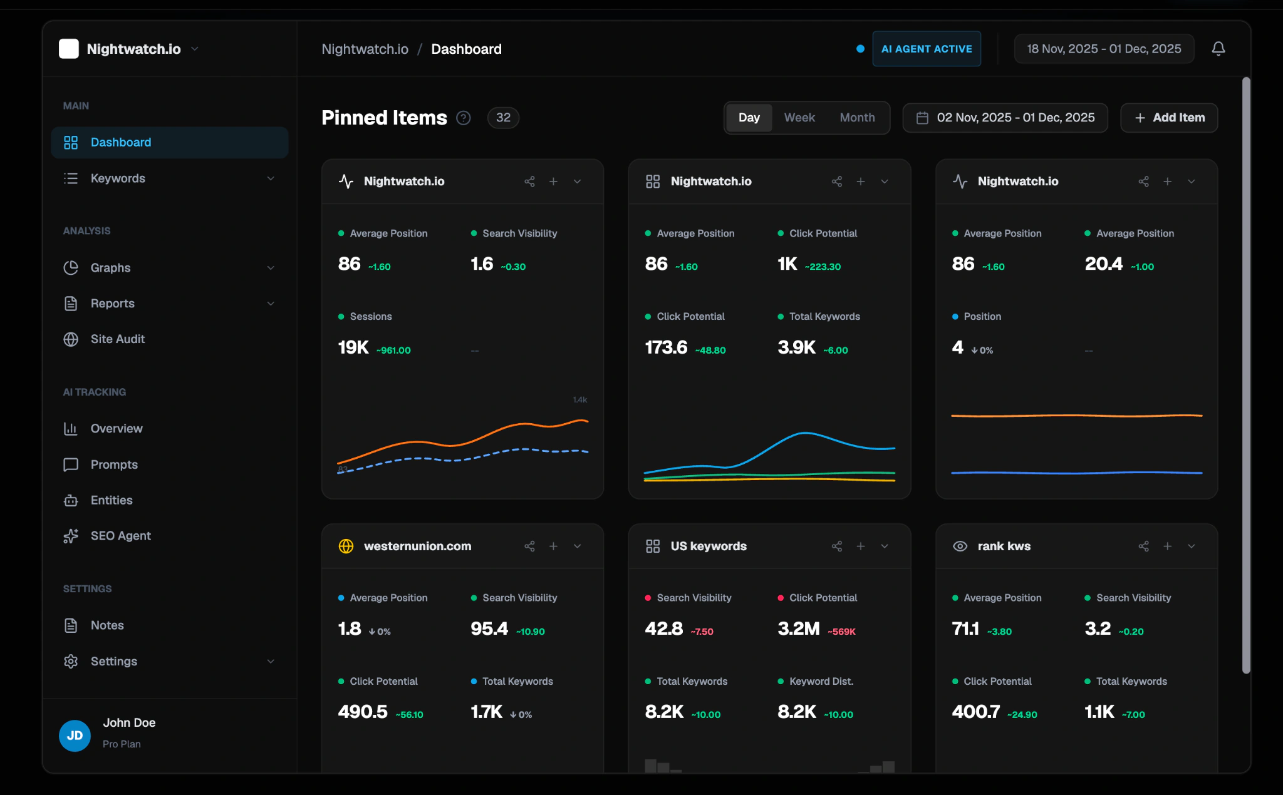Viewport: 1283px width, 795px height.
Task: Open AI Tracking Overview
Action: click(x=170, y=428)
